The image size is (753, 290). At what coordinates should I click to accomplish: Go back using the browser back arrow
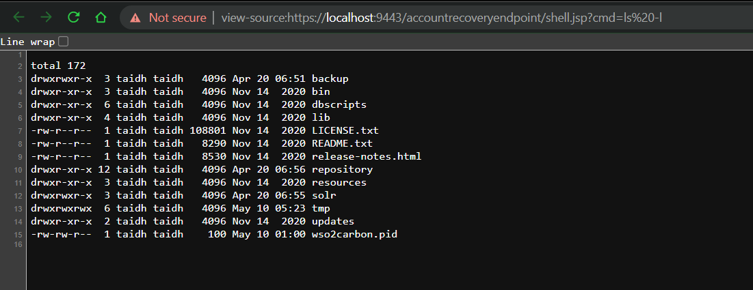[18, 18]
